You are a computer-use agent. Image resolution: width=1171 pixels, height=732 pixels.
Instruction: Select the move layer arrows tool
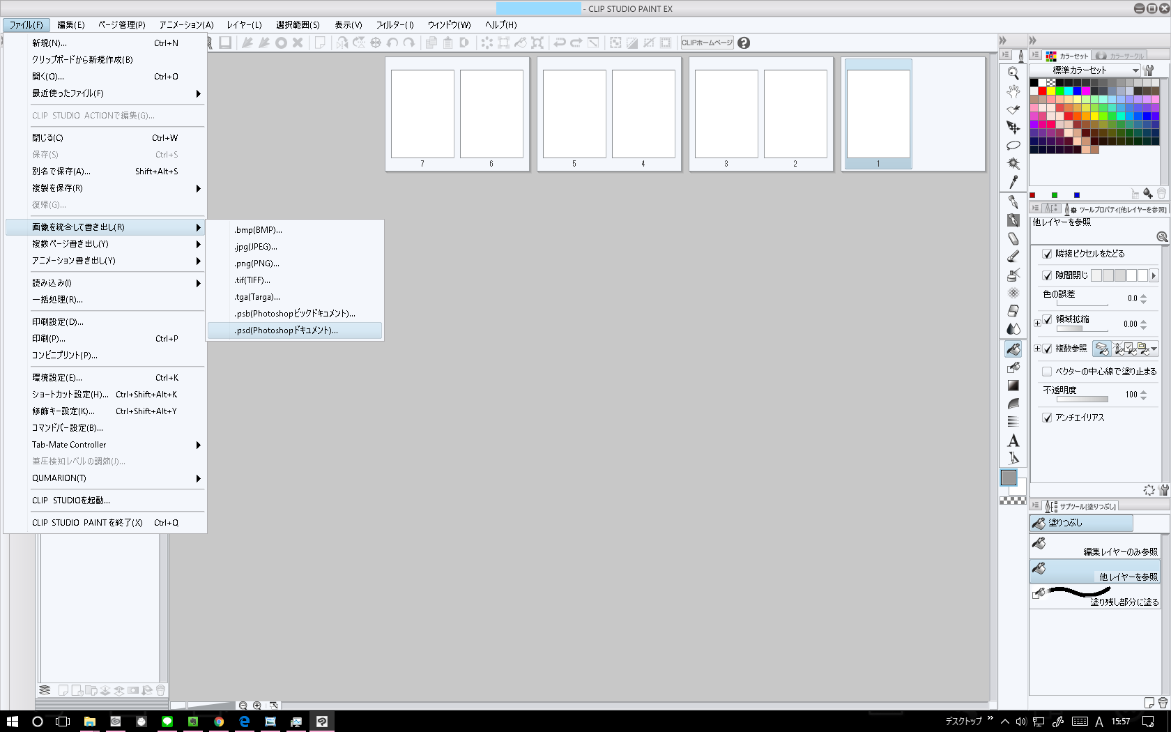point(1013,128)
